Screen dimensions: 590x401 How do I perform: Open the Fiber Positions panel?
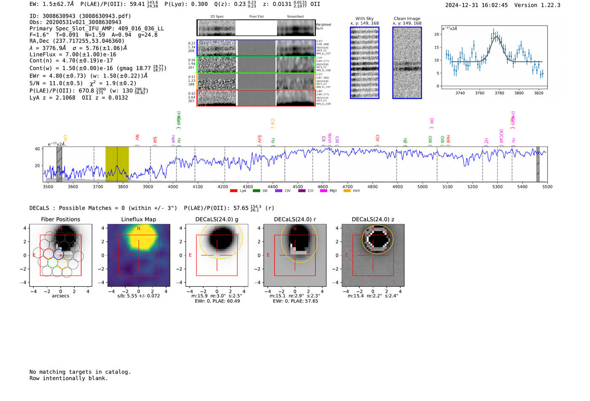[61, 255]
